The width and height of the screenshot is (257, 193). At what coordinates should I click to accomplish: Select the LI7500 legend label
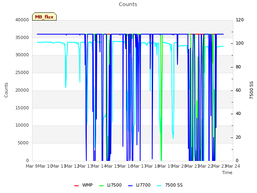[x=114, y=185]
